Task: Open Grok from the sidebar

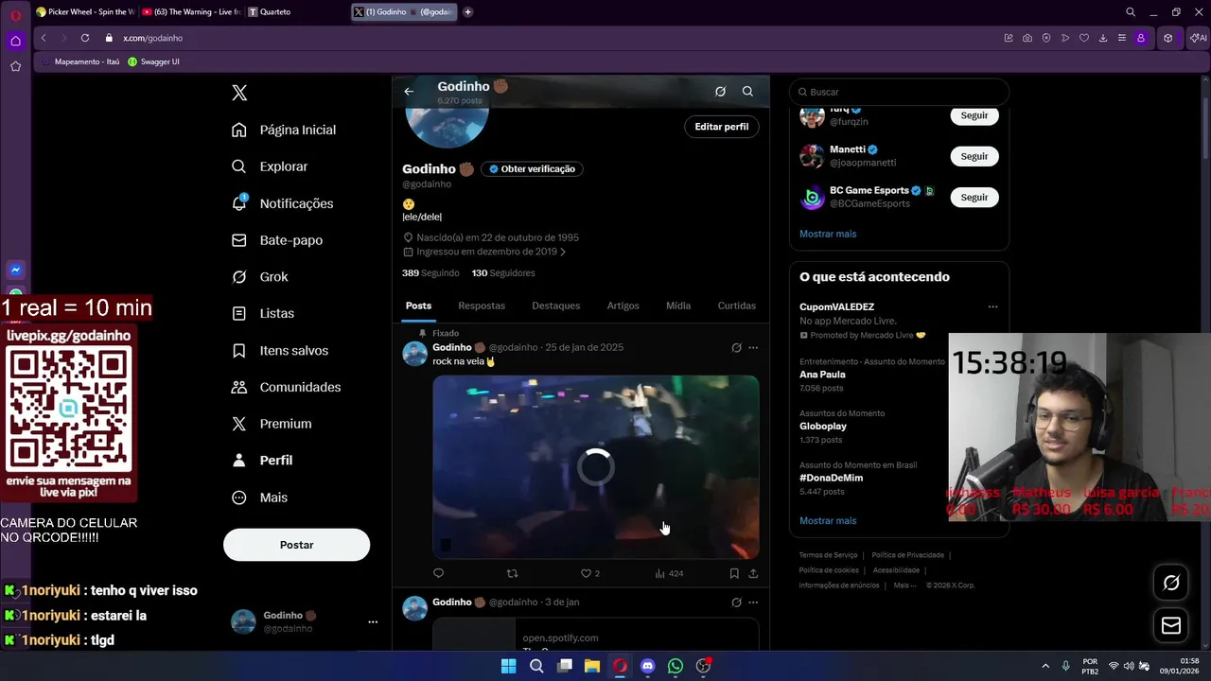Action: pyautogui.click(x=260, y=277)
